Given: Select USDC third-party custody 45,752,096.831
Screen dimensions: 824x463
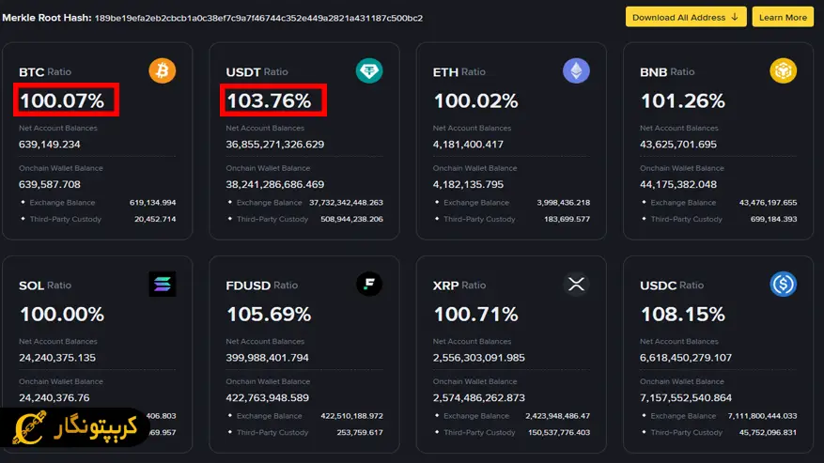Looking at the screenshot, I should [x=768, y=432].
